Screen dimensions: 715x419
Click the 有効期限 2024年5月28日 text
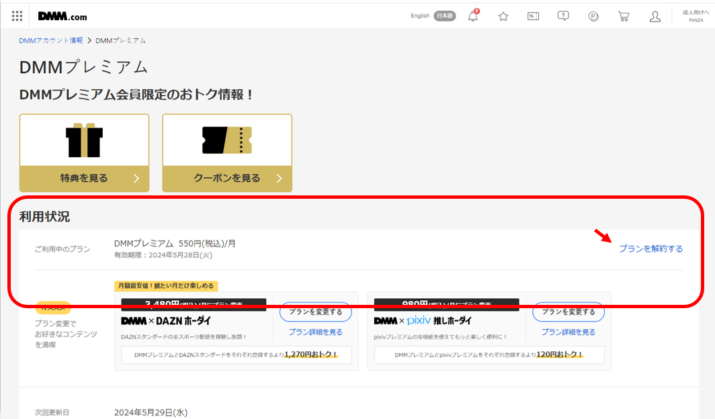(x=163, y=255)
